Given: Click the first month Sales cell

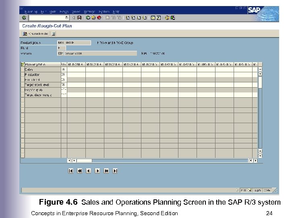Looking at the screenshot, I should point(76,69).
